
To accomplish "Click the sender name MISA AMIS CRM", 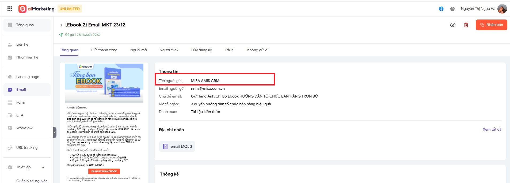I will pyautogui.click(x=205, y=81).
